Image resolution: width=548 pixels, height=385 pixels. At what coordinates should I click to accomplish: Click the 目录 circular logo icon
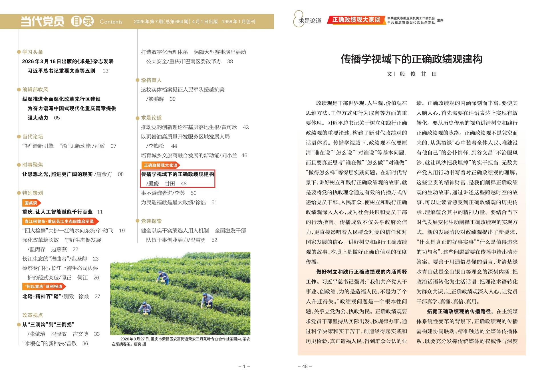[82, 21]
